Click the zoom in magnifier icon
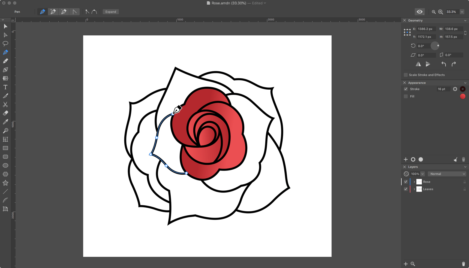This screenshot has width=469, height=268. (440, 12)
